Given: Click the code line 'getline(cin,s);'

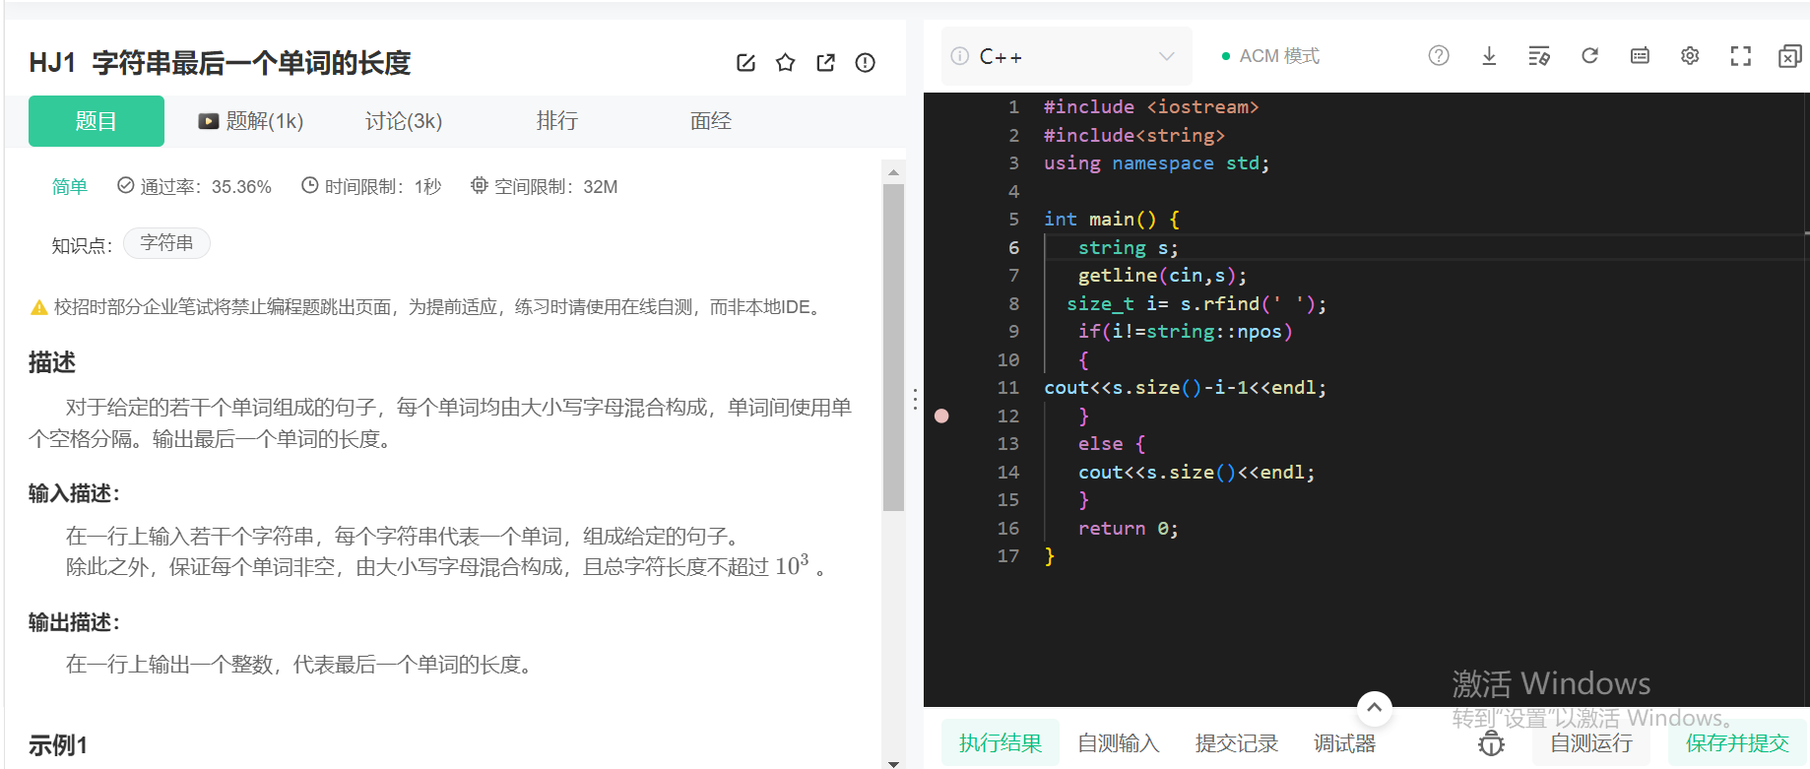Looking at the screenshot, I should [1162, 276].
